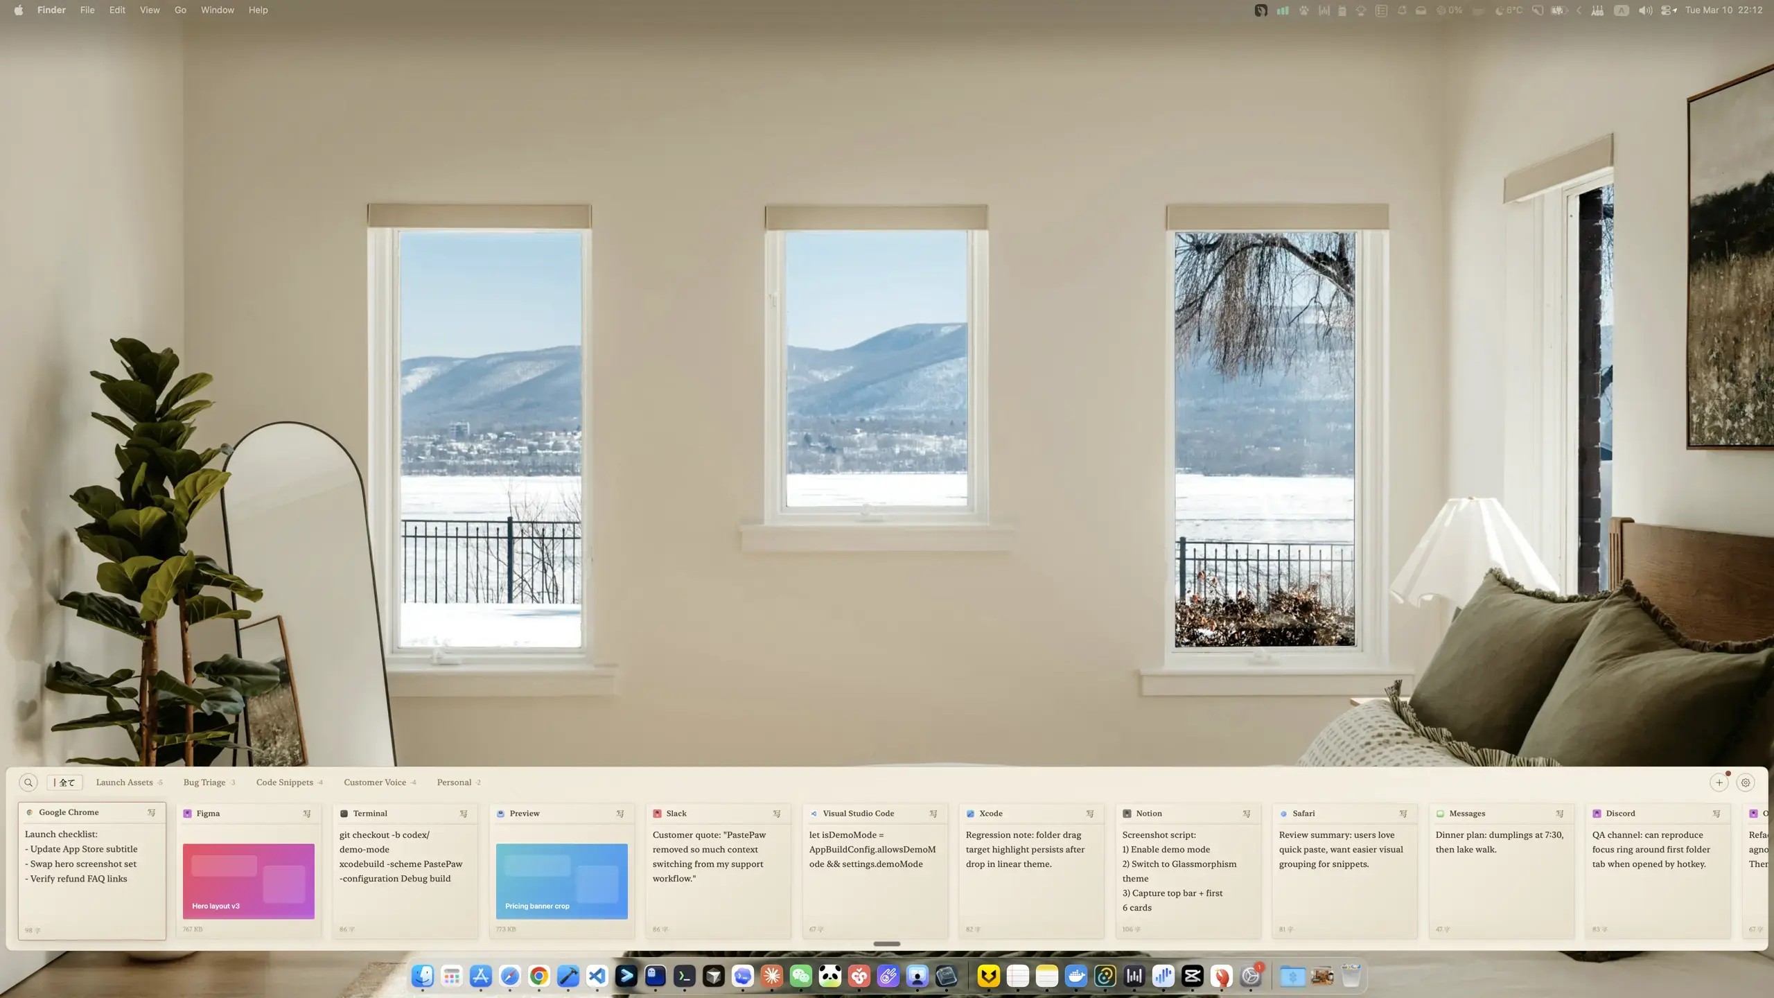Select the Customer Voice tab
This screenshot has height=998, width=1774.
pyautogui.click(x=375, y=782)
